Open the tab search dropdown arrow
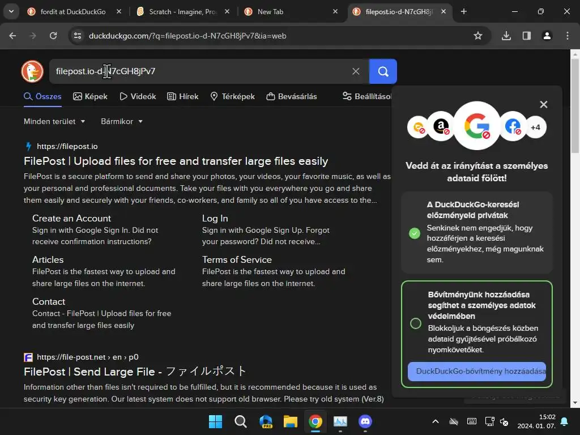 11,11
